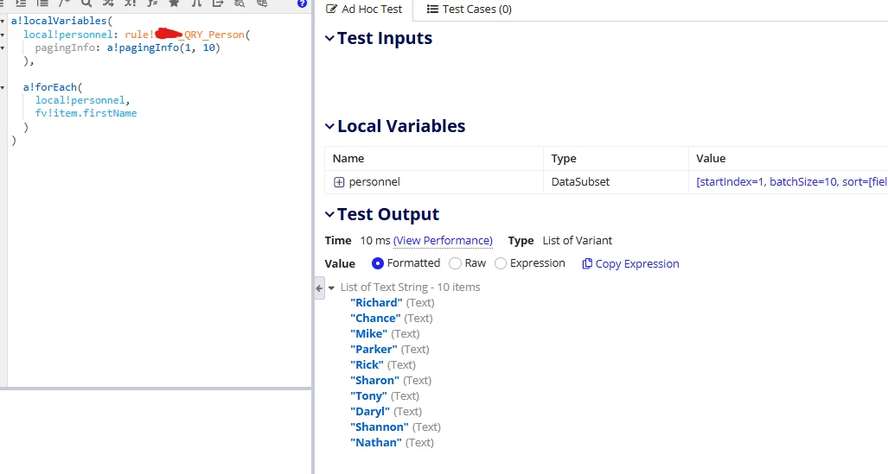Viewport: 888px width, 474px height.
Task: Click the crossed-arrows shuffle toolbar icon
Action: (108, 3)
